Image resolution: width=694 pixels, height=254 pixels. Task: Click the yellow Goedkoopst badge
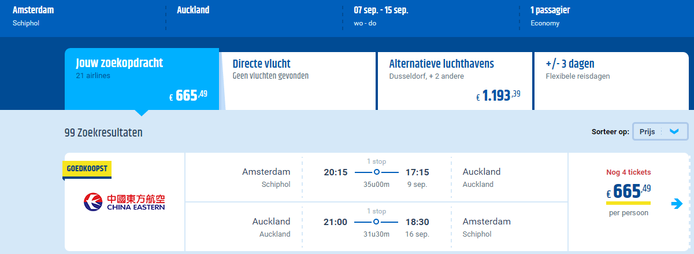(87, 168)
